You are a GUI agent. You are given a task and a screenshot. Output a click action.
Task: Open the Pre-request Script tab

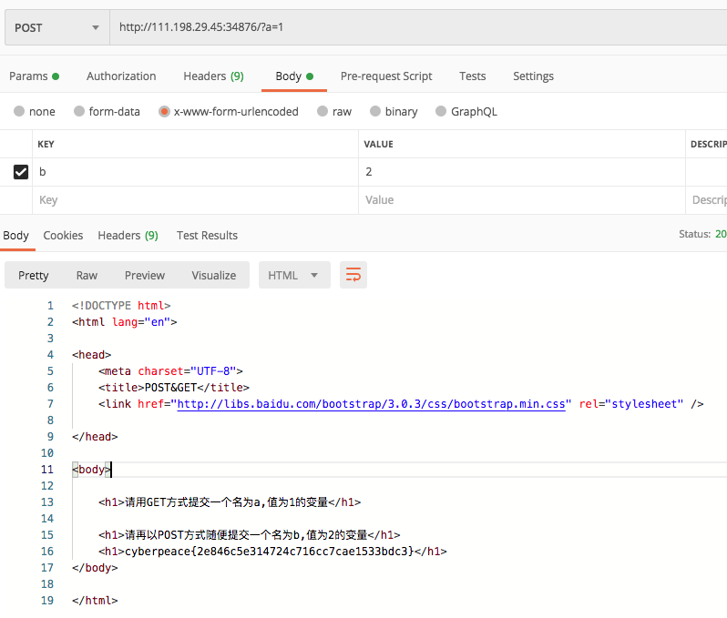pyautogui.click(x=386, y=76)
